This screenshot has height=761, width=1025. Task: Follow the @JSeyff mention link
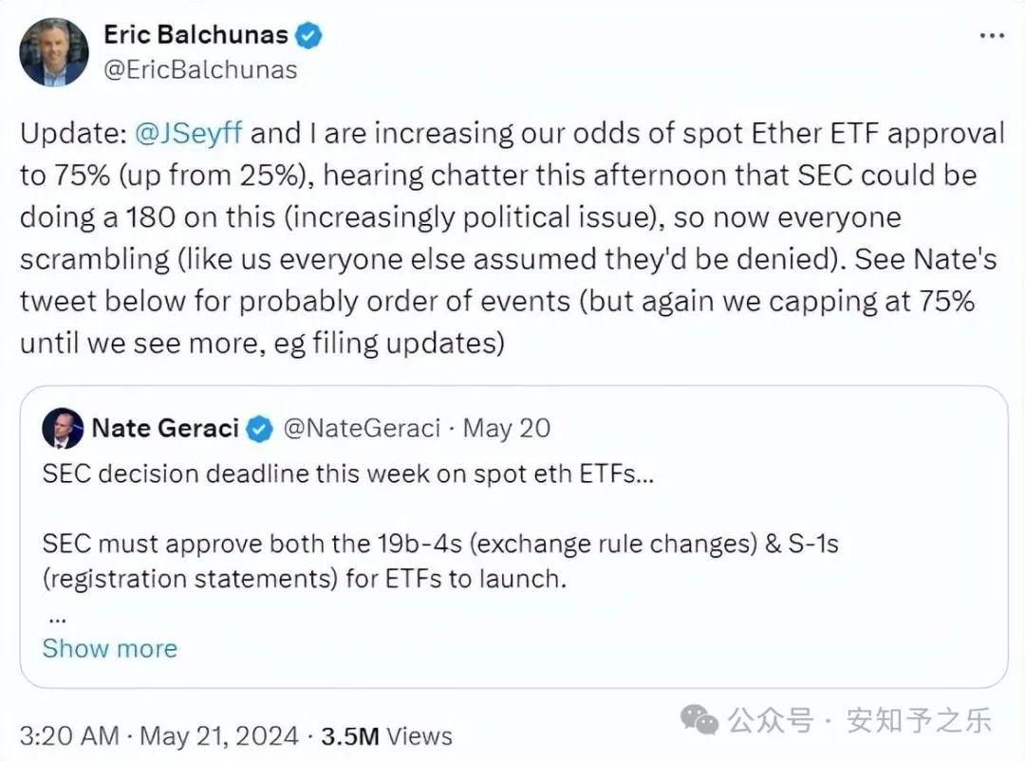[x=188, y=133]
